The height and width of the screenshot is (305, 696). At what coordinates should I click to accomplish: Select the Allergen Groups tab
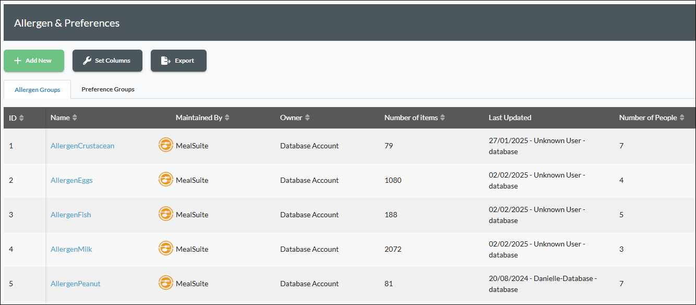38,90
